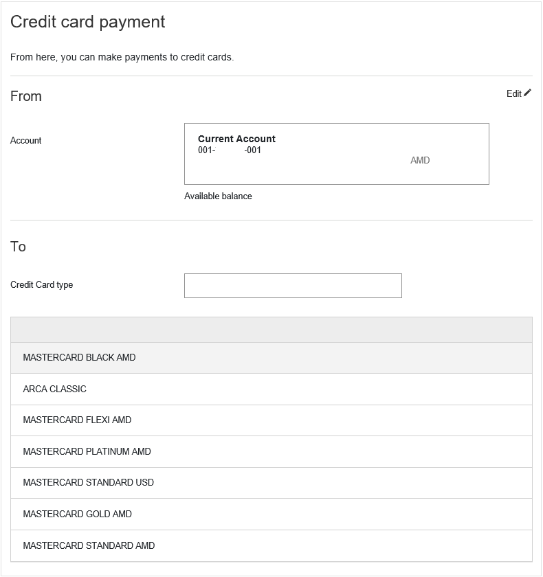Choose MASTERCARD GOLD AMD from list

pyautogui.click(x=271, y=514)
